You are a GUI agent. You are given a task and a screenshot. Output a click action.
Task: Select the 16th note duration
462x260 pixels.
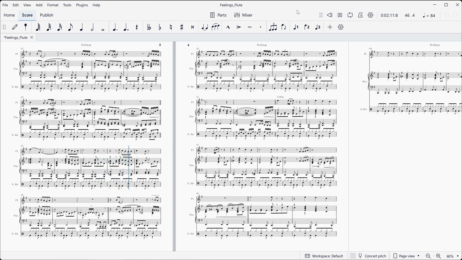point(60,27)
